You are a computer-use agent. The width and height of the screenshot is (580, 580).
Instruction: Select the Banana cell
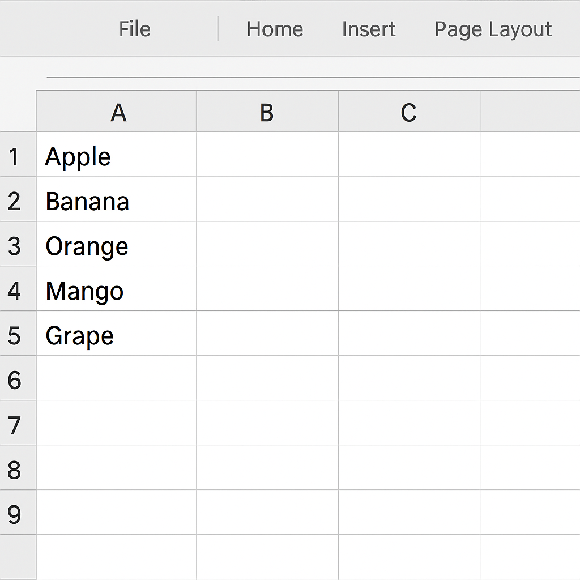(117, 199)
